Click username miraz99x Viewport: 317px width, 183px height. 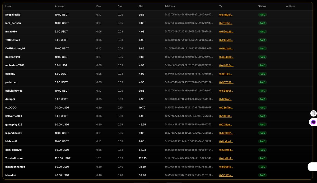(x=11, y=32)
